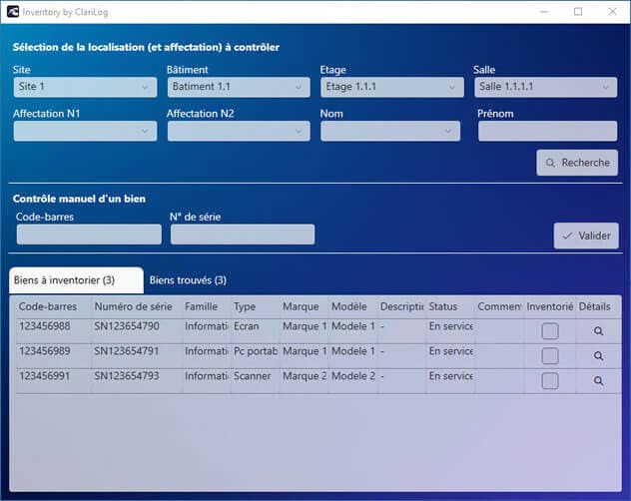Click into the Code-barres input field

[x=89, y=235]
